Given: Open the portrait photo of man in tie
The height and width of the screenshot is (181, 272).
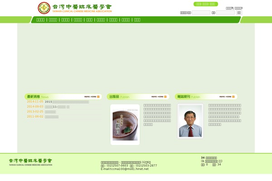Looking at the screenshot, I should [190, 121].
